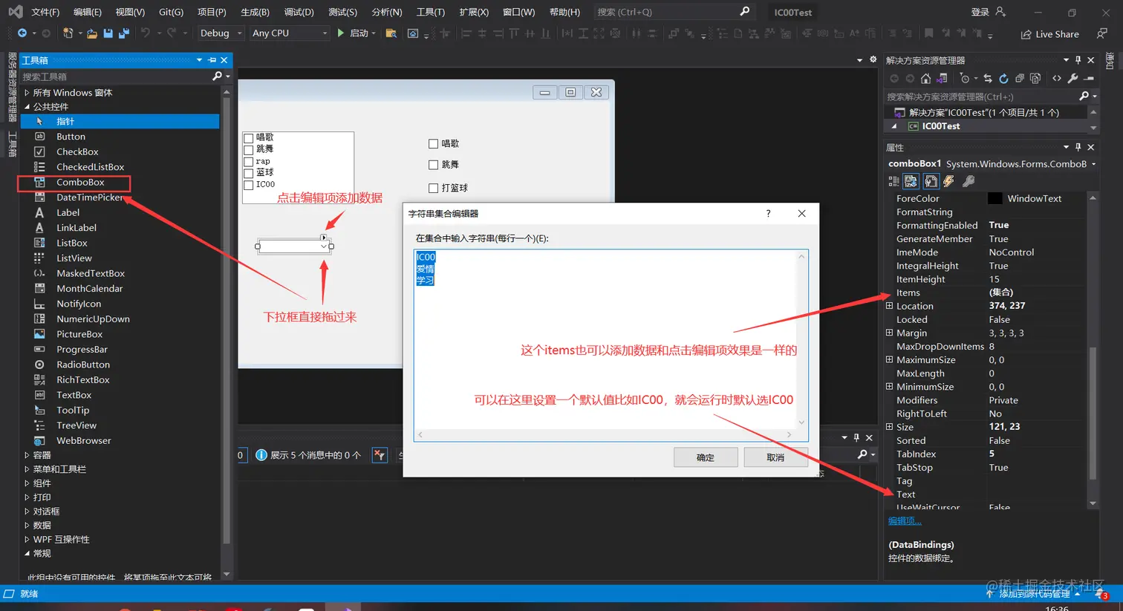The height and width of the screenshot is (611, 1123).
Task: Click Sync with Active Document arrows icon
Action: pos(988,78)
